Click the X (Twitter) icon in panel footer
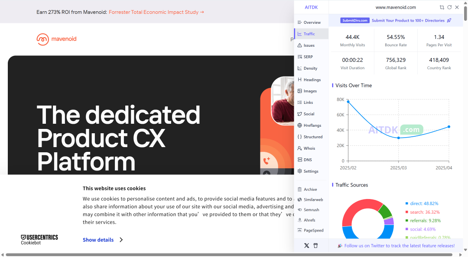 tap(306, 246)
